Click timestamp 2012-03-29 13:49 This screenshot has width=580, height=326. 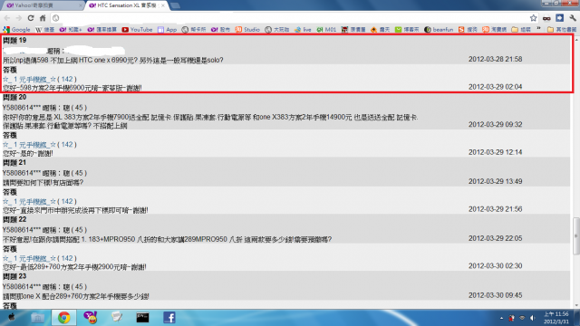point(496,181)
